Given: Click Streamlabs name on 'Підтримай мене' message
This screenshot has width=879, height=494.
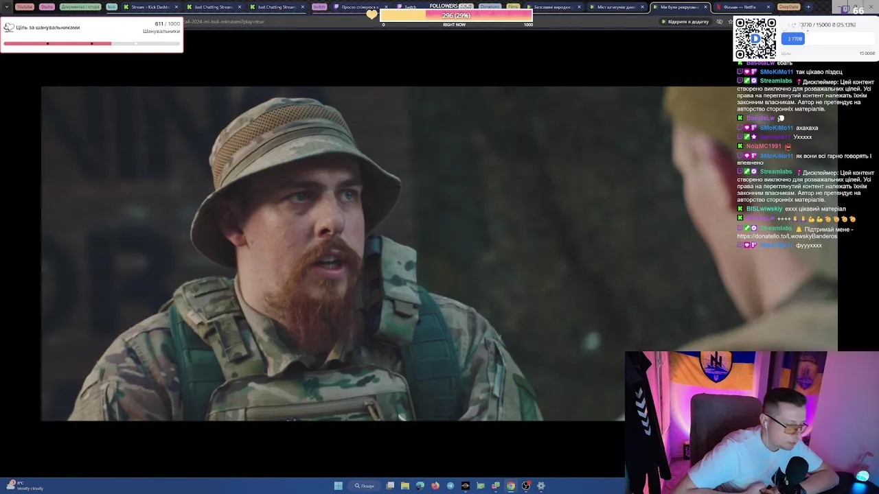Looking at the screenshot, I should coord(776,228).
